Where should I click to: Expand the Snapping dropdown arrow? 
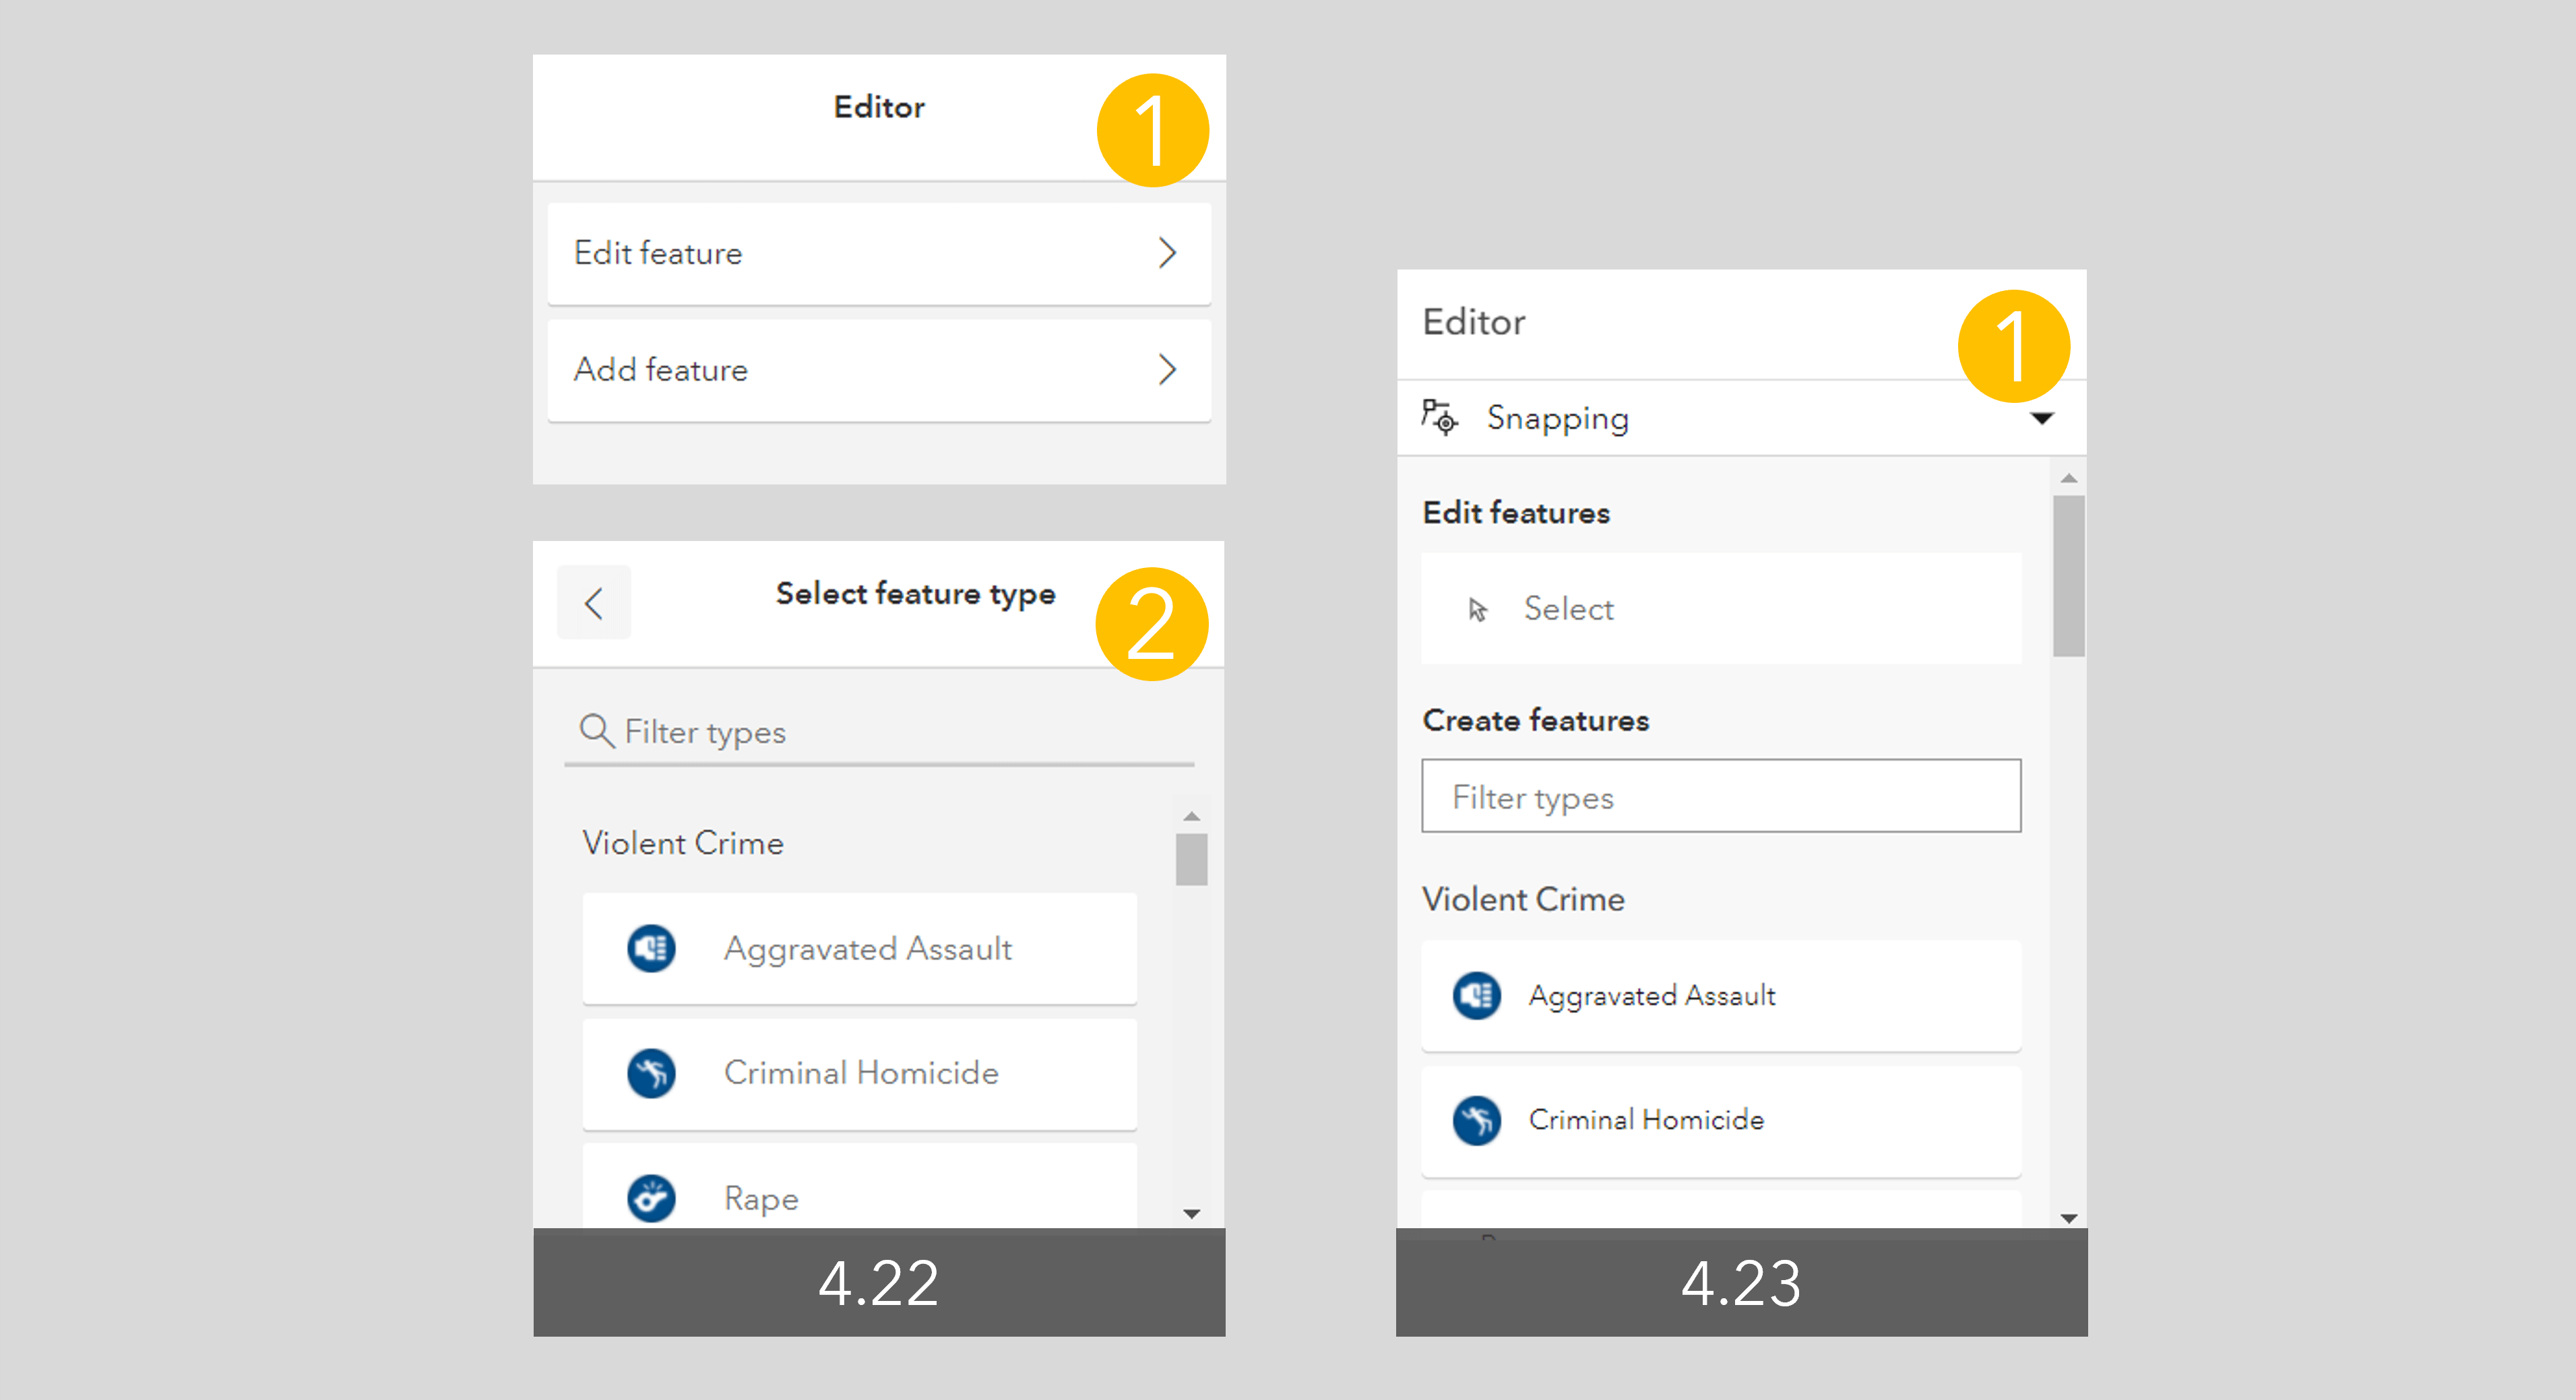(x=2042, y=418)
